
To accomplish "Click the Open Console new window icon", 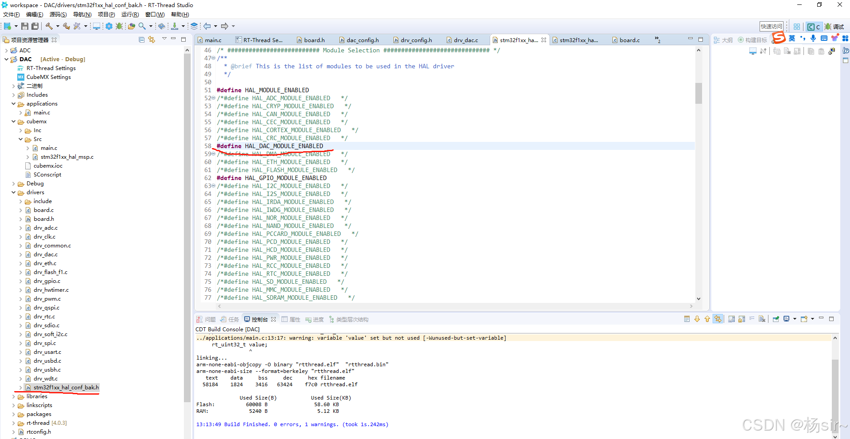I will (x=804, y=319).
